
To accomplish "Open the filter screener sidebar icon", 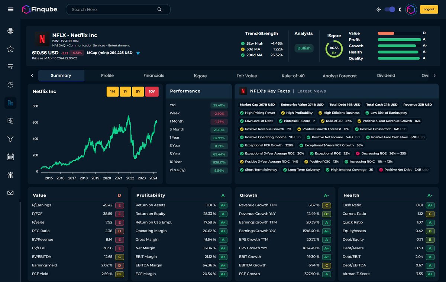I will point(10,139).
